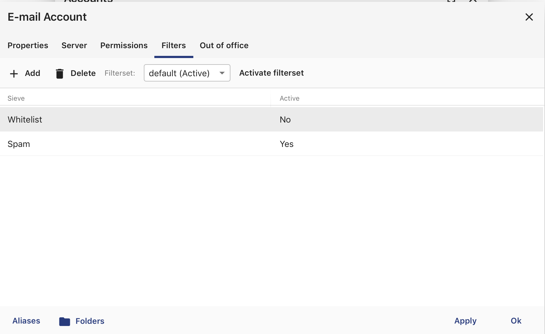Click the plus icon to add filter
This screenshot has width=545, height=334.
(x=14, y=73)
